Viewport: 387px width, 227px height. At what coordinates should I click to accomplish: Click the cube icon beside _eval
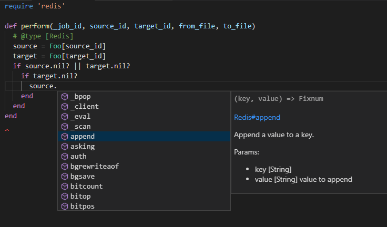[x=65, y=117]
